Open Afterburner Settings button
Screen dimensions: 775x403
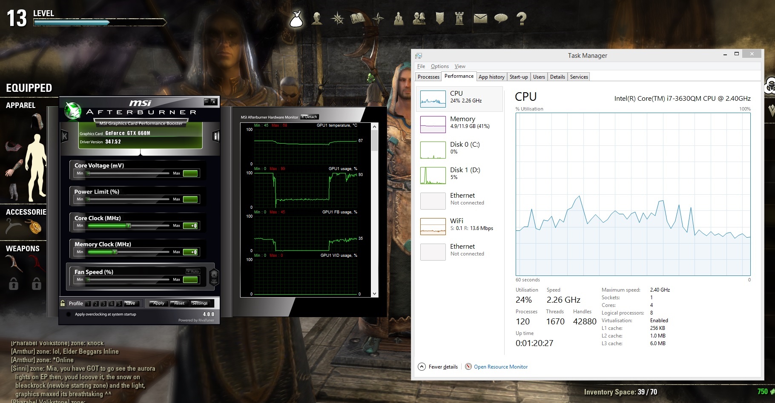click(x=200, y=303)
